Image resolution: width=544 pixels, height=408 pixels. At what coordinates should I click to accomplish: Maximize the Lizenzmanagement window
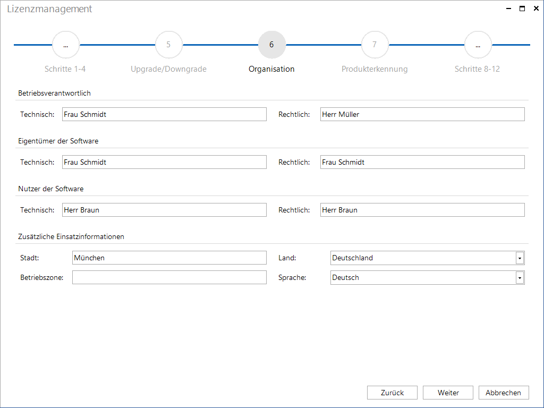[x=522, y=8]
